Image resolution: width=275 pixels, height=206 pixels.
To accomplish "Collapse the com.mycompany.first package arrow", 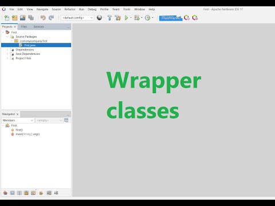I will click(11, 41).
